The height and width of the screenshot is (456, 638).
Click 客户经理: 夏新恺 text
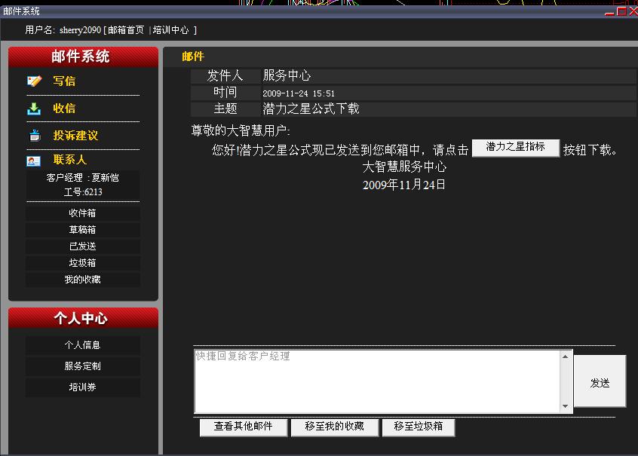[83, 178]
